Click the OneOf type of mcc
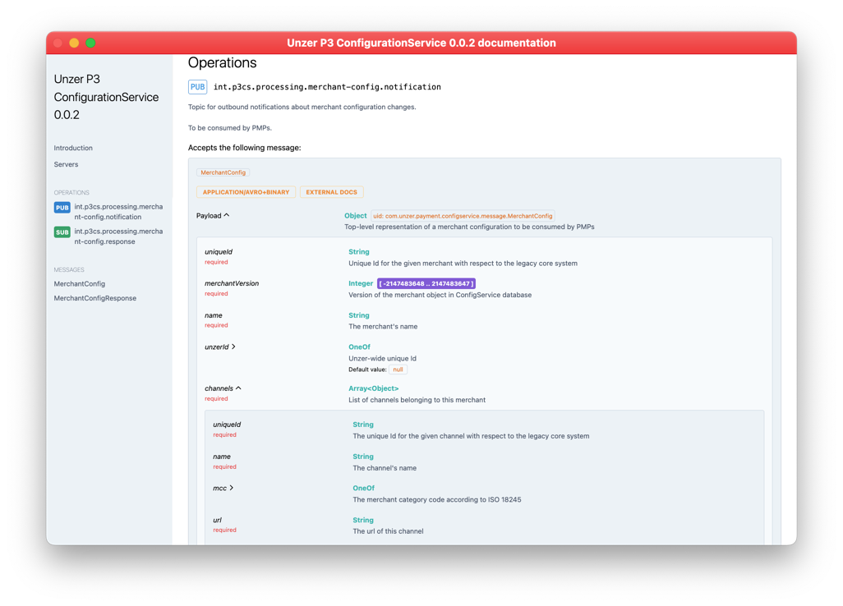 point(363,489)
